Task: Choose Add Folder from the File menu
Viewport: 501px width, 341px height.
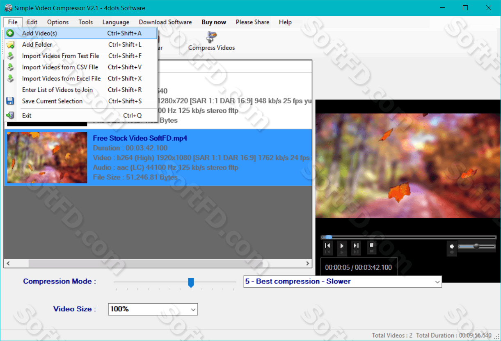Action: [81, 44]
